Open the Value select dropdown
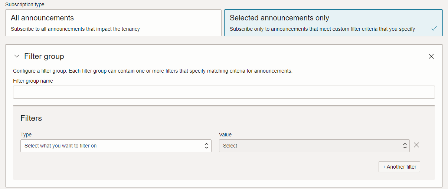Screen dimensions: 448x189 [x=314, y=146]
